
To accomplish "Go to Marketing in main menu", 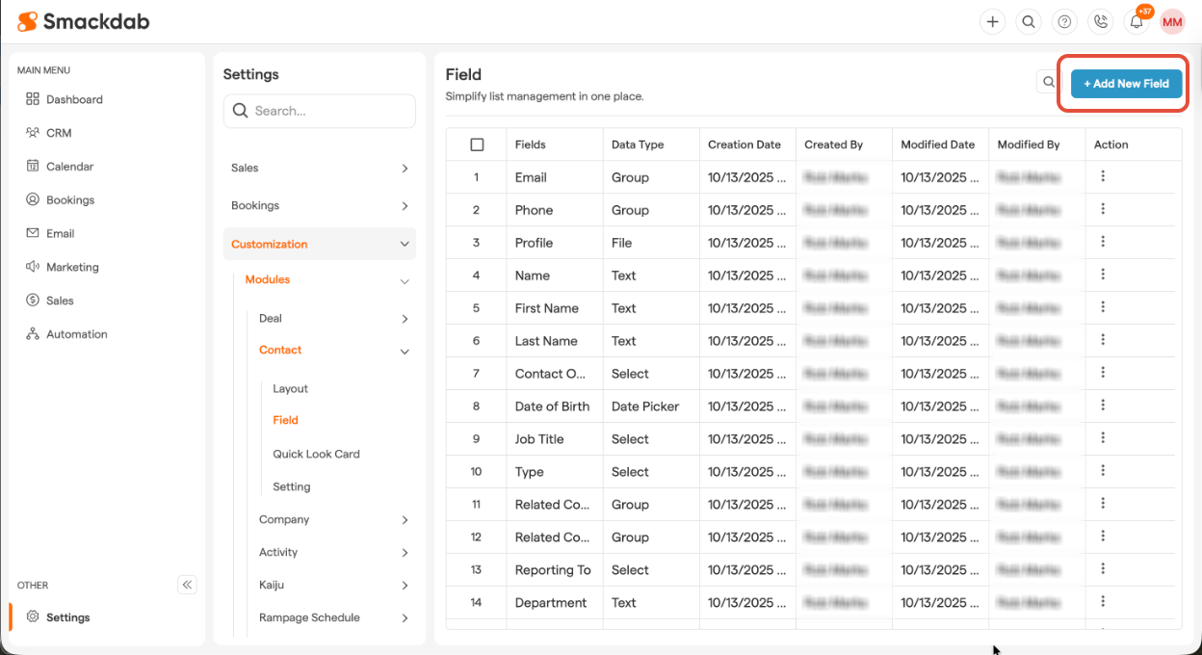I will (x=72, y=267).
